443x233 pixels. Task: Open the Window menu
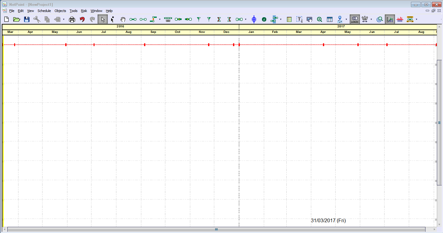click(96, 11)
